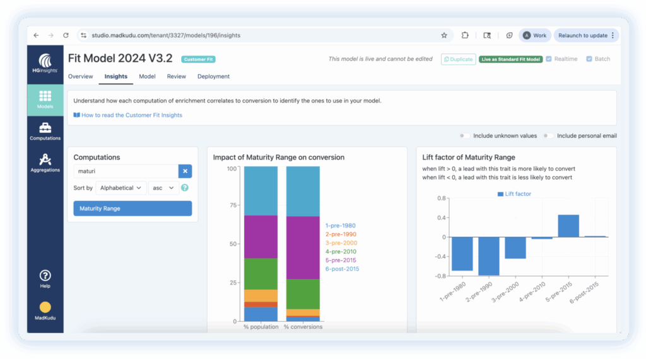Open the Deployment tab

tap(213, 76)
